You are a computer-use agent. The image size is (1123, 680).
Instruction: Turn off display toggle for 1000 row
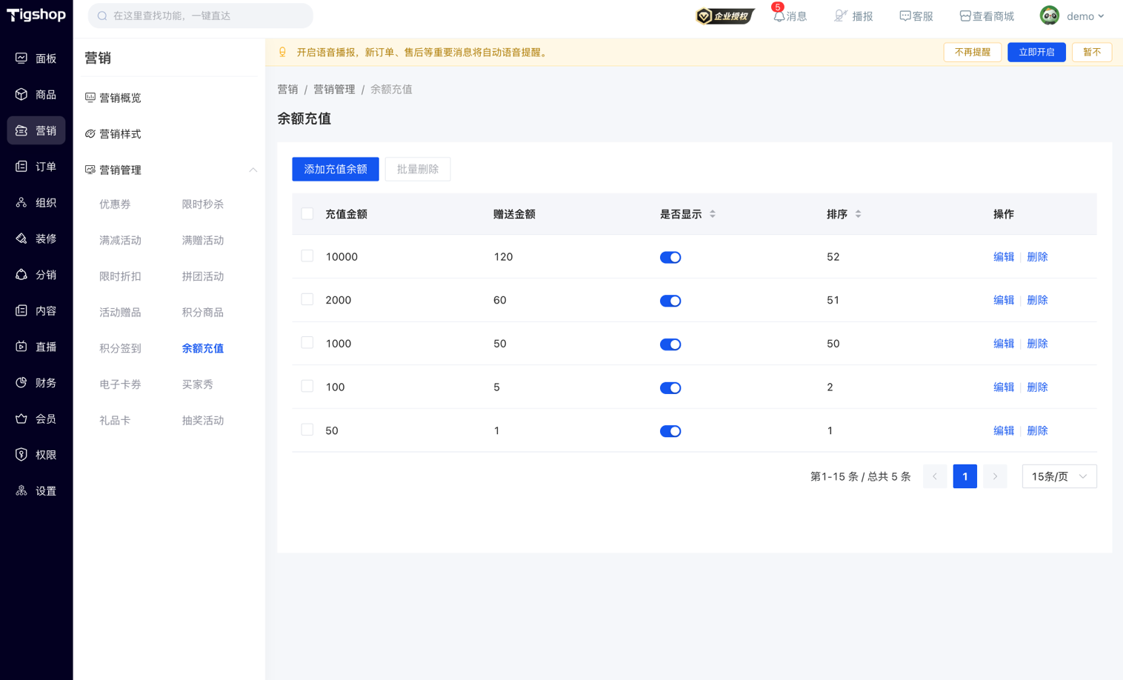click(670, 344)
